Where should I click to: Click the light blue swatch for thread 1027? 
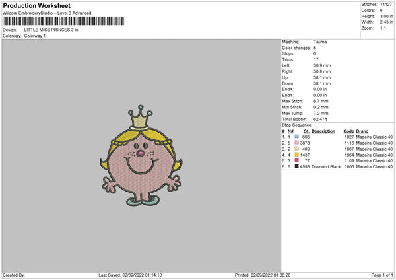click(296, 137)
